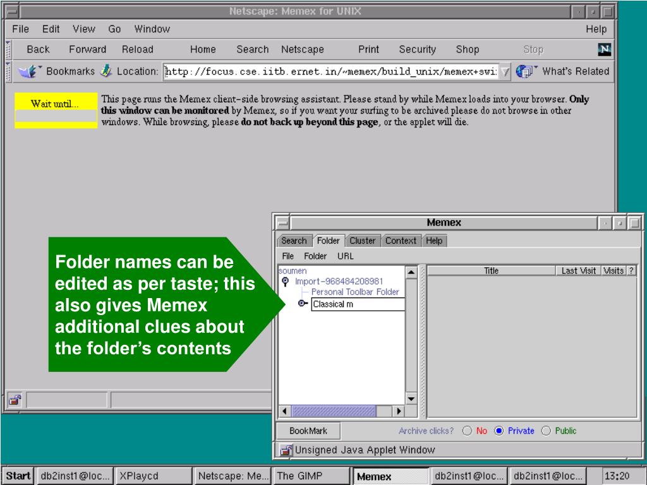Click the Print toolbar button
647x485 pixels.
pyautogui.click(x=368, y=49)
